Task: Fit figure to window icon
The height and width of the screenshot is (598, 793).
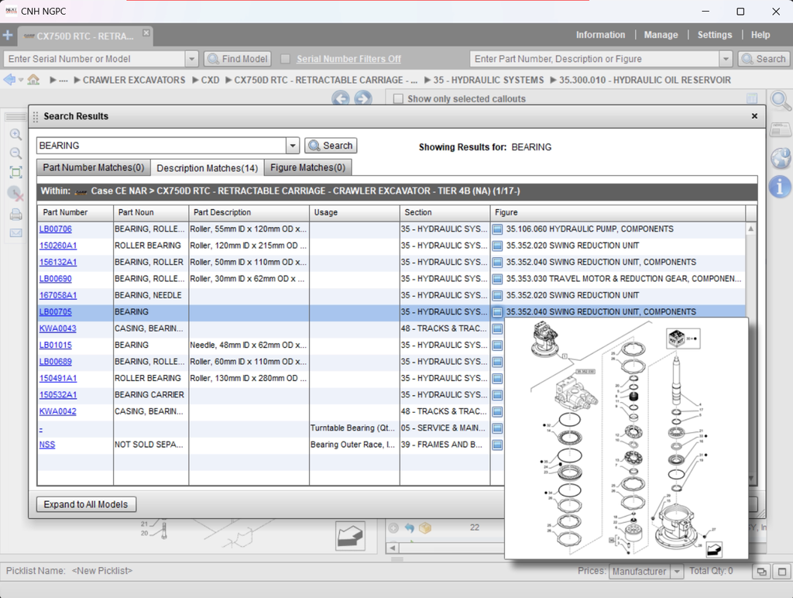Action: pyautogui.click(x=15, y=173)
